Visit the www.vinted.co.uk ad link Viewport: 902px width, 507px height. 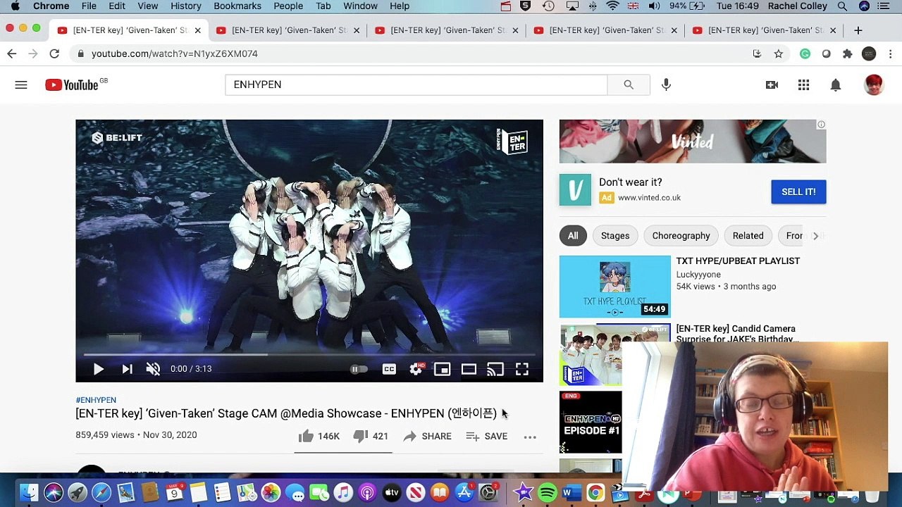649,198
